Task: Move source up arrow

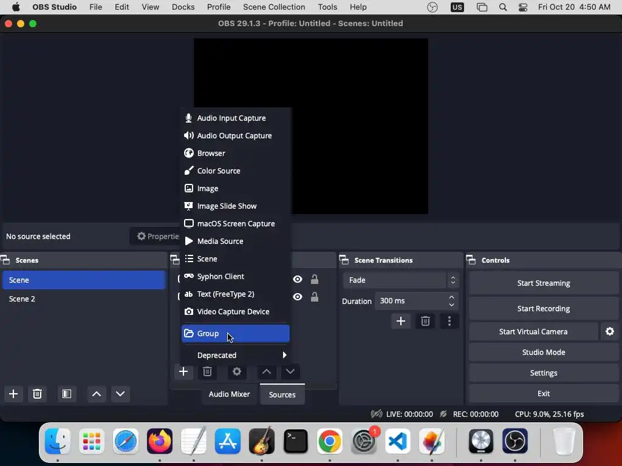Action: pyautogui.click(x=267, y=372)
